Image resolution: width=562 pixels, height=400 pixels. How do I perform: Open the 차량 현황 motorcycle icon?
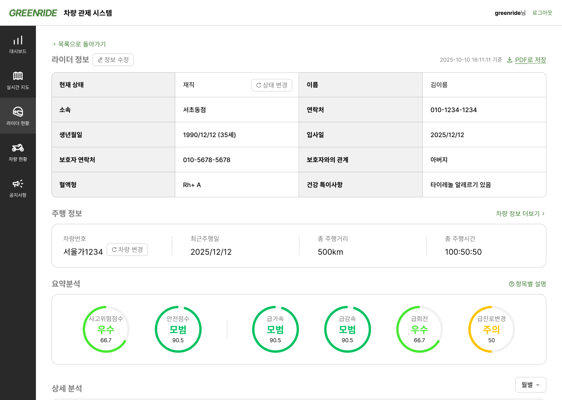(x=18, y=148)
